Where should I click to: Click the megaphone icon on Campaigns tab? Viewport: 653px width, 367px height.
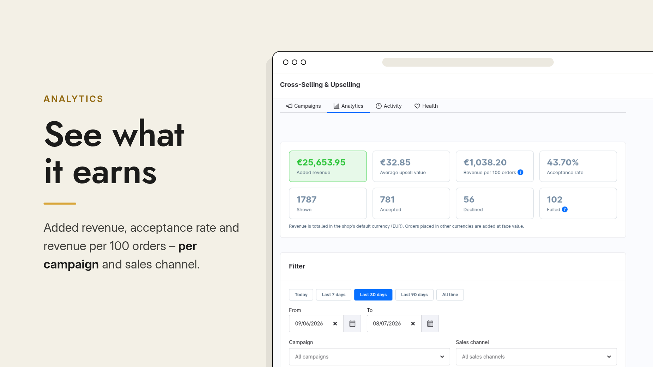click(x=289, y=106)
